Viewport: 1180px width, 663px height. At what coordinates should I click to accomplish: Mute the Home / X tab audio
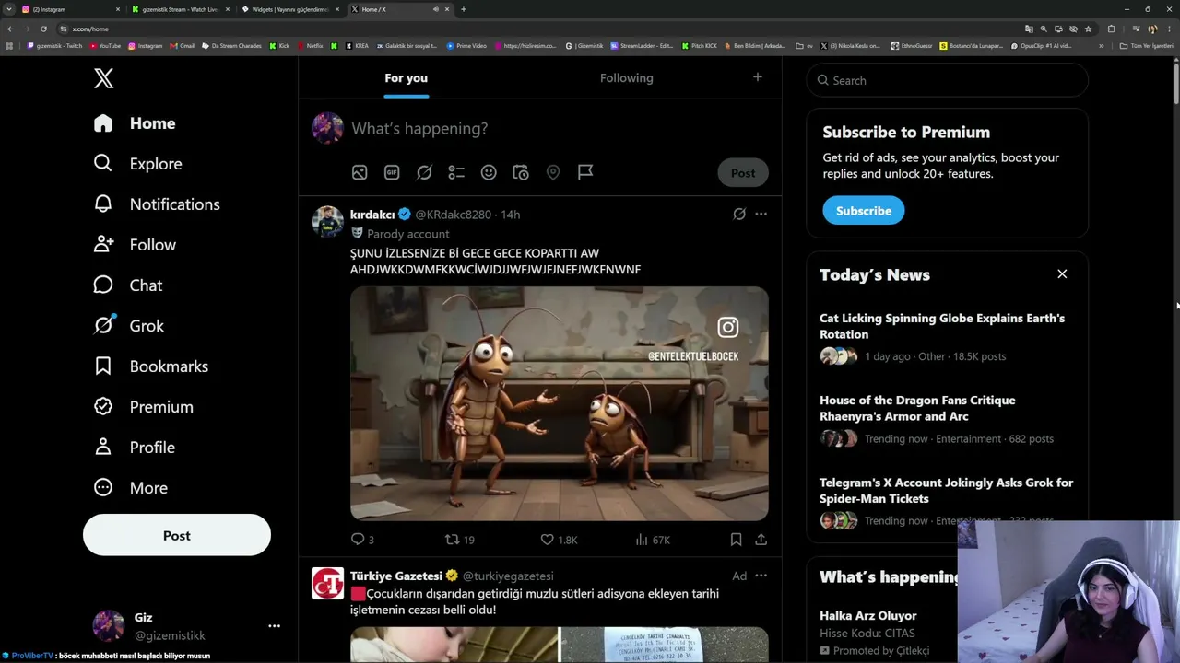tap(436, 9)
